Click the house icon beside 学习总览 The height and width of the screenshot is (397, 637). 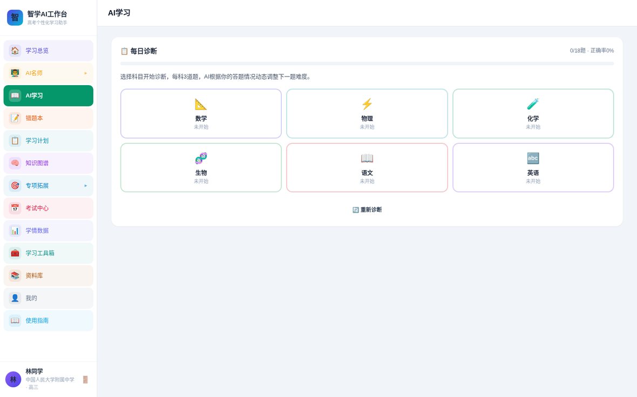pyautogui.click(x=15, y=51)
